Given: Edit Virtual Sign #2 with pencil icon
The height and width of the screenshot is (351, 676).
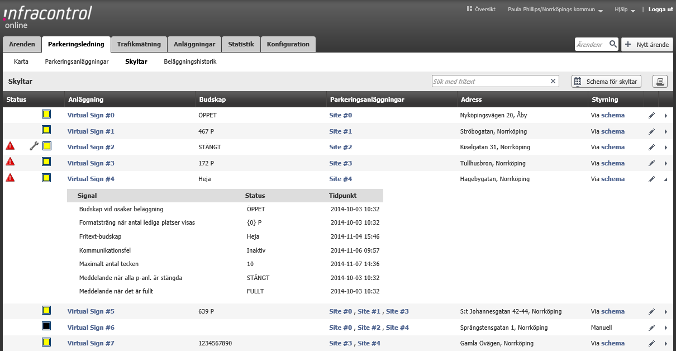Looking at the screenshot, I should coord(651,148).
